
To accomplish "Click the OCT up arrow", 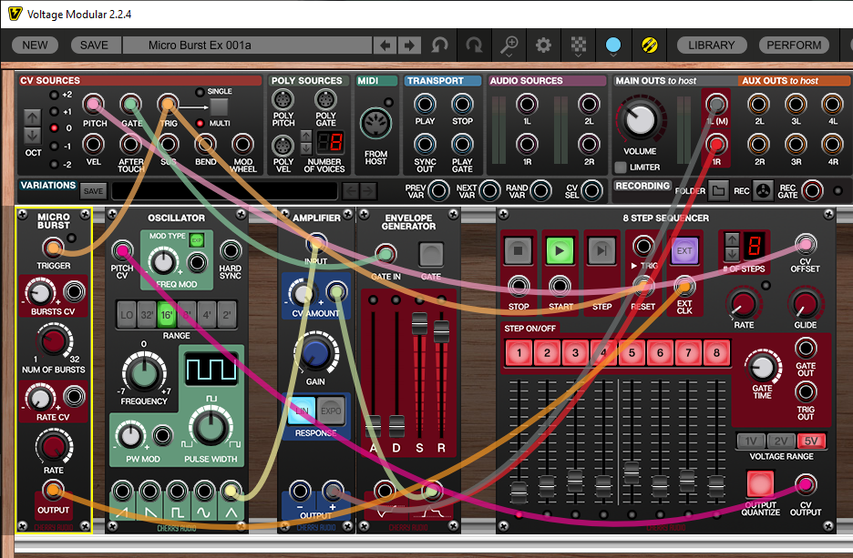I will point(32,117).
